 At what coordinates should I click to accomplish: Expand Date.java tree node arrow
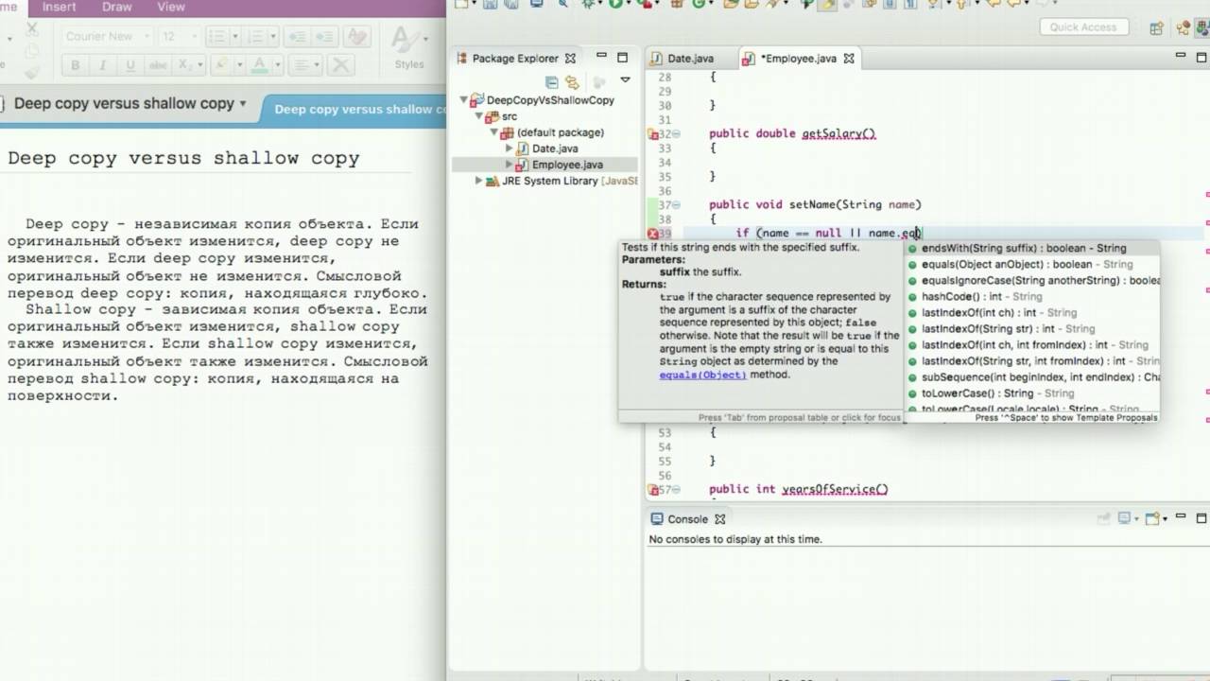click(x=510, y=148)
